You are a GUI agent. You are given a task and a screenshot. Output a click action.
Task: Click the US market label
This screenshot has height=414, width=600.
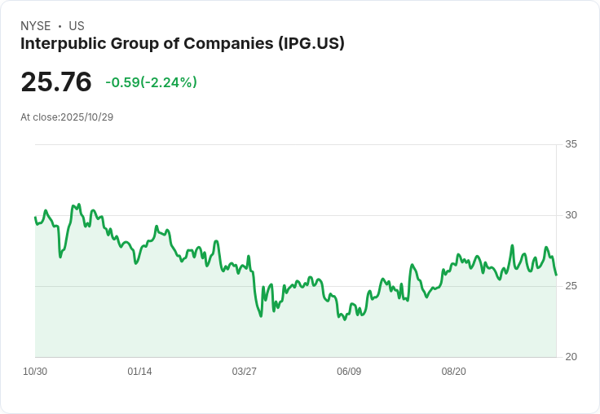[x=77, y=26]
